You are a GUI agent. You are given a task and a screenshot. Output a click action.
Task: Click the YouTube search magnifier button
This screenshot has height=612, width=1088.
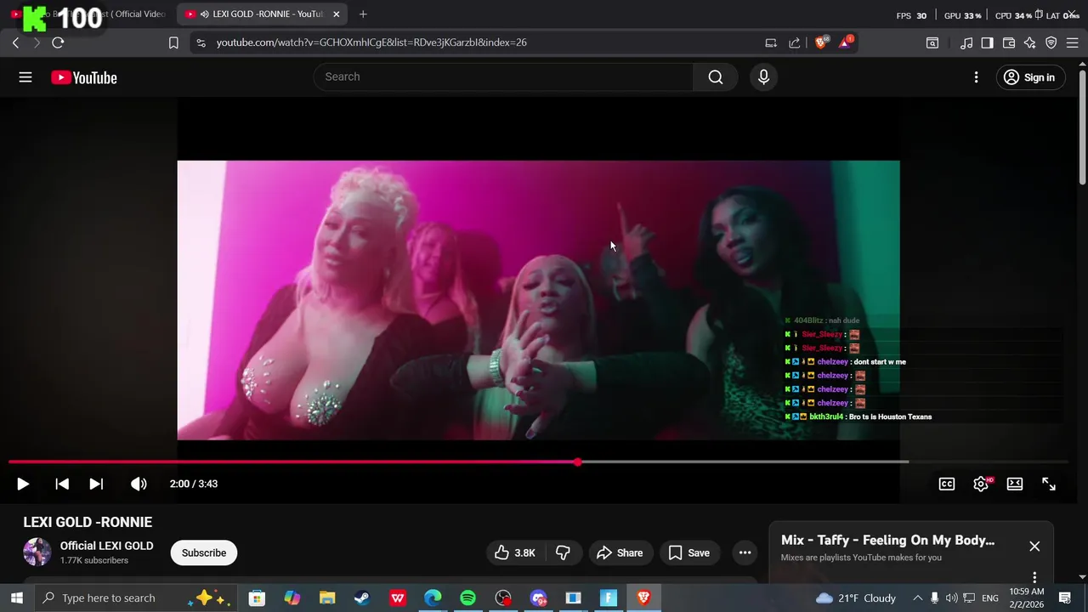pos(716,77)
